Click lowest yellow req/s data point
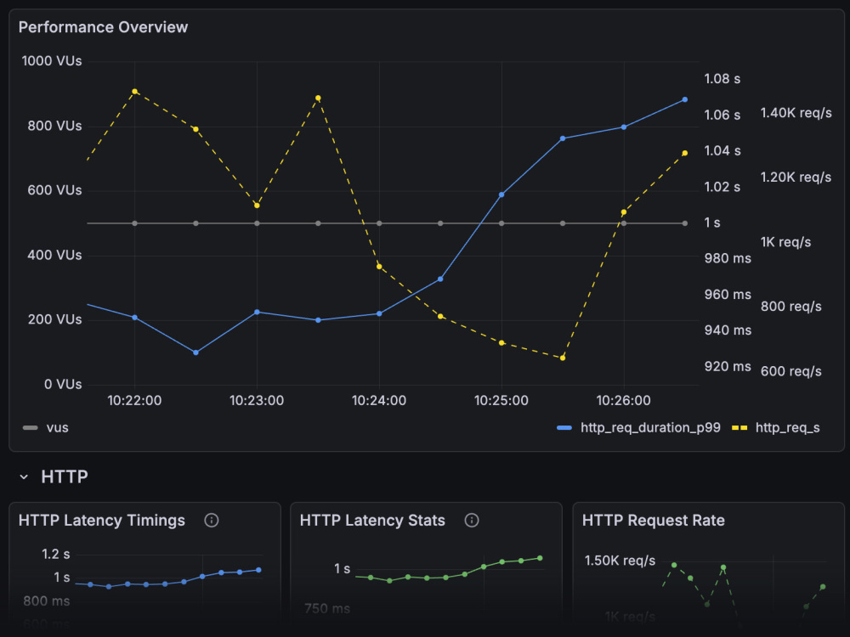This screenshot has width=850, height=637. (x=563, y=358)
